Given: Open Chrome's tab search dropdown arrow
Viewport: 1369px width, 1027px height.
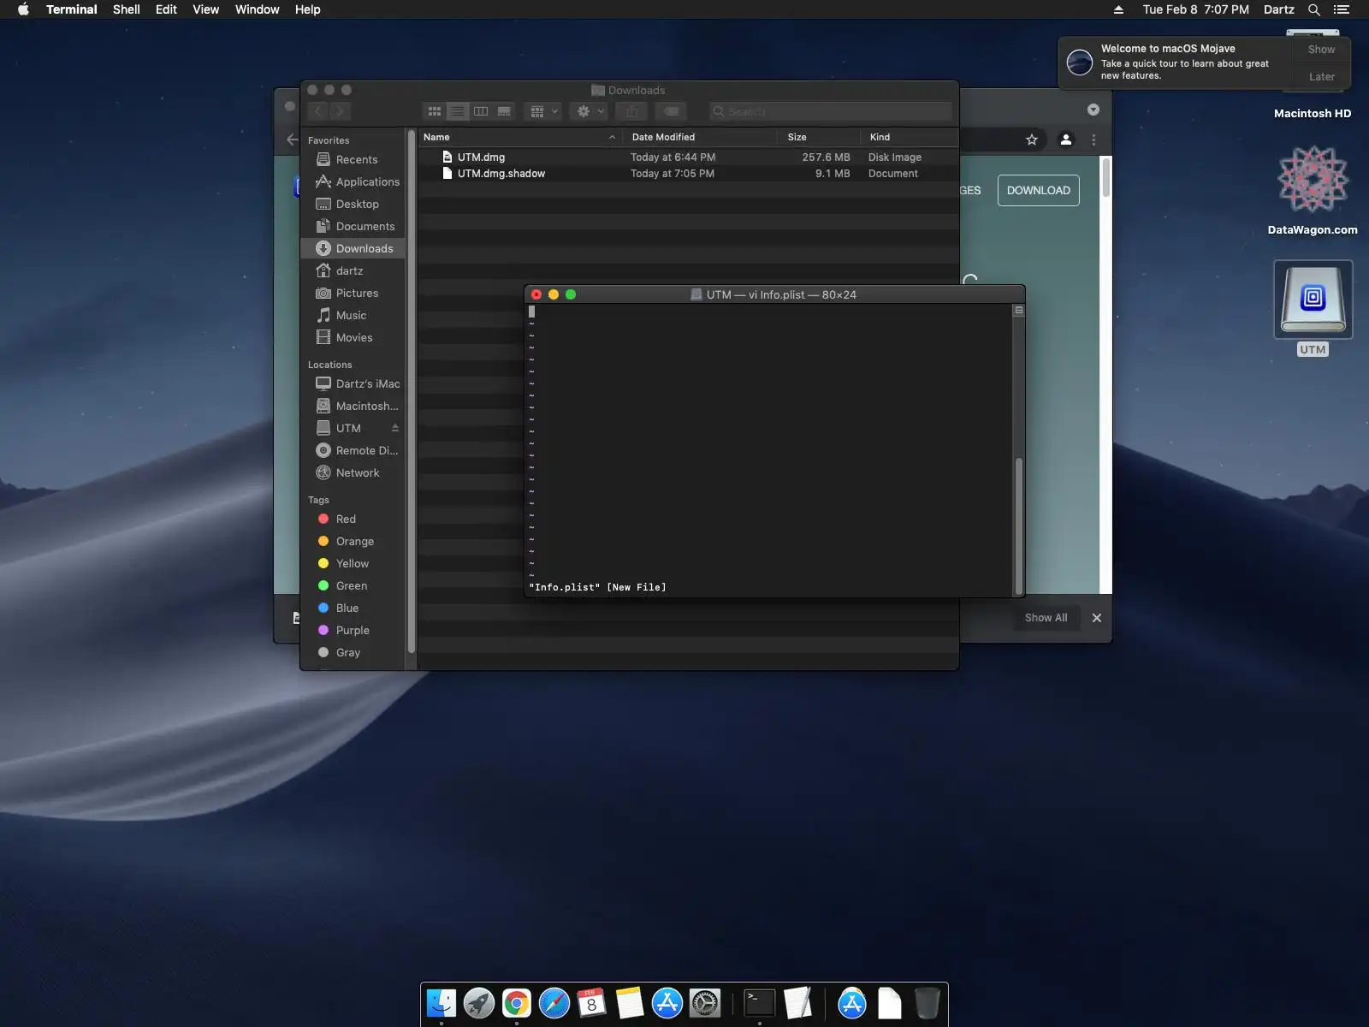Looking at the screenshot, I should coord(1093,110).
